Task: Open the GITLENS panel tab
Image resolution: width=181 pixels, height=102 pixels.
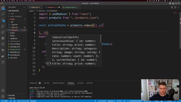Action: pos(80,83)
